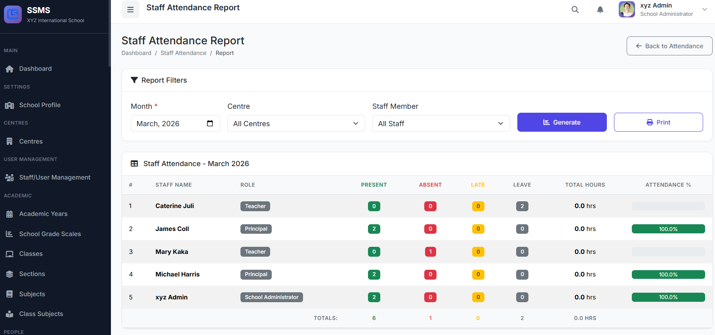Viewport: 715px width, 335px height.
Task: Click the SSMS logo icon
Action: click(x=13, y=15)
